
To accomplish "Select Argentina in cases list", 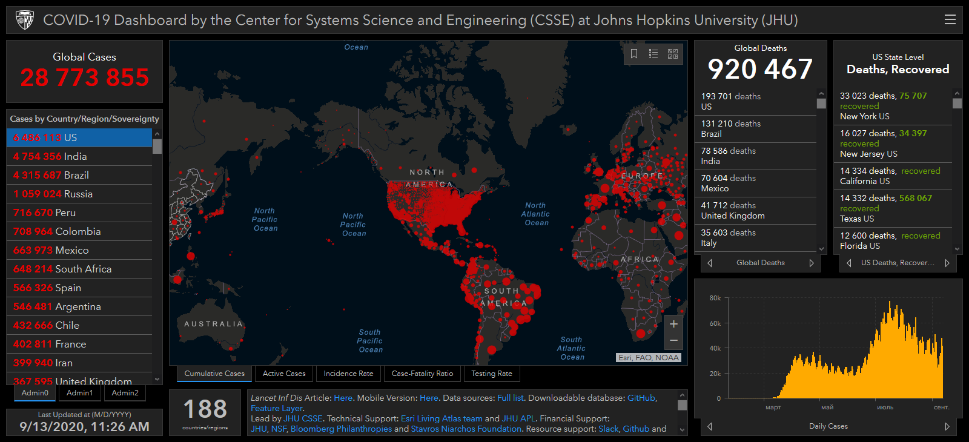I will pyautogui.click(x=79, y=306).
